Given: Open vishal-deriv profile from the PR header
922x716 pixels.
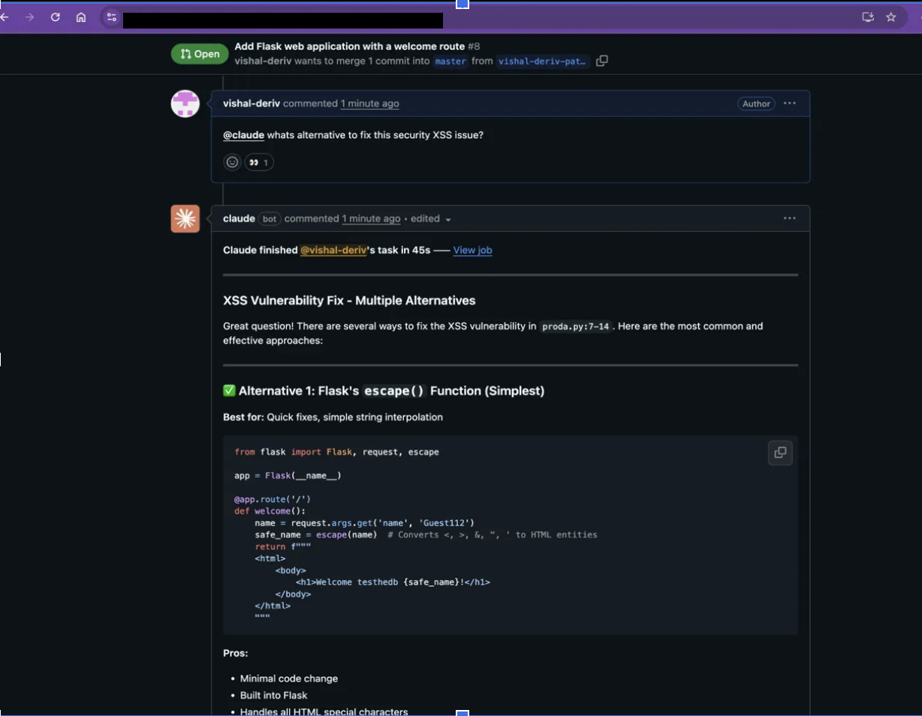Looking at the screenshot, I should pos(263,61).
